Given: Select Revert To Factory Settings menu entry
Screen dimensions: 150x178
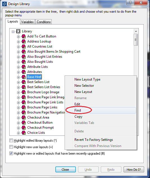Looking at the screenshot, I should (x=94, y=140).
